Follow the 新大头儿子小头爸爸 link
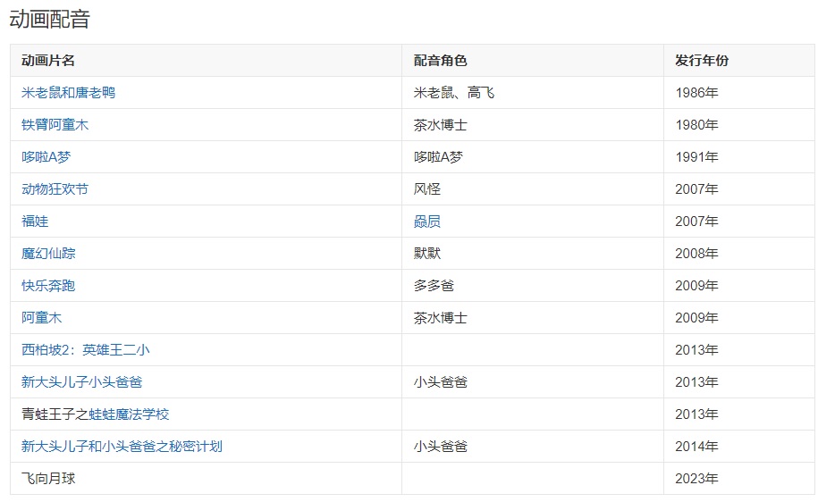This screenshot has width=818, height=502. pos(81,382)
